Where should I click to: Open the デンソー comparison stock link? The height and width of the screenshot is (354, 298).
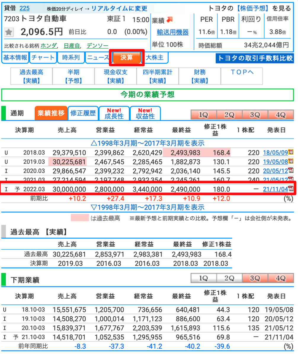click(97, 46)
